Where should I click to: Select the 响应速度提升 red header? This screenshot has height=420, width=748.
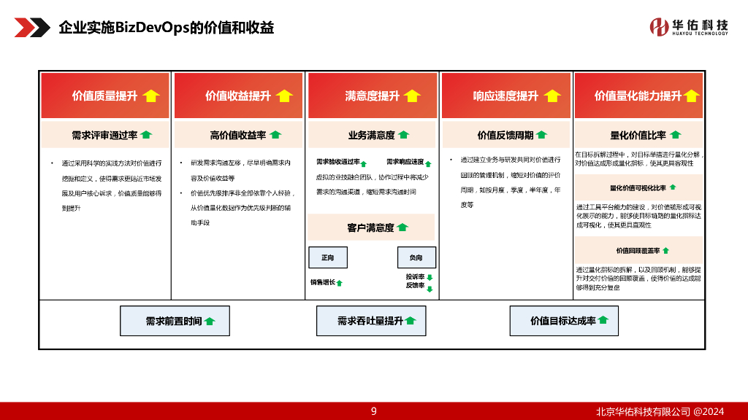(x=506, y=96)
